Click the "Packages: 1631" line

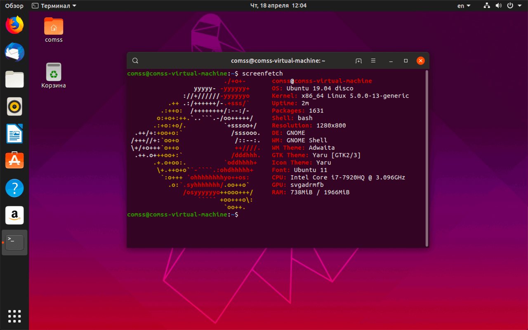[x=298, y=111]
